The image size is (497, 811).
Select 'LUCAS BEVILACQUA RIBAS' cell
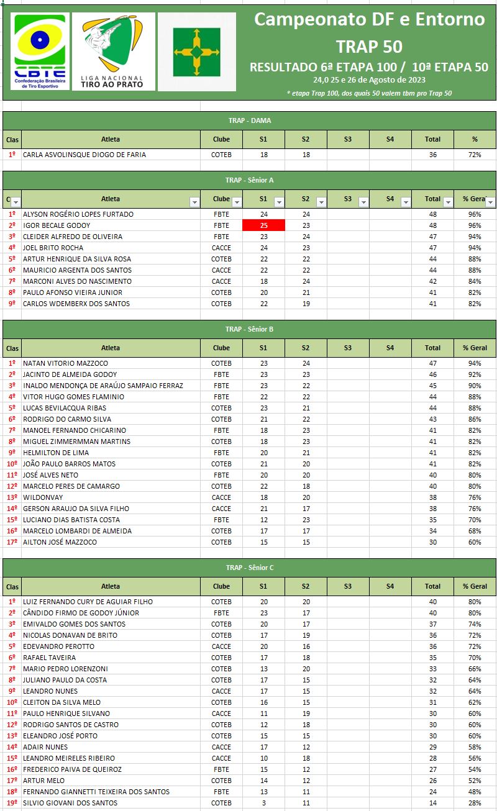[x=111, y=408]
